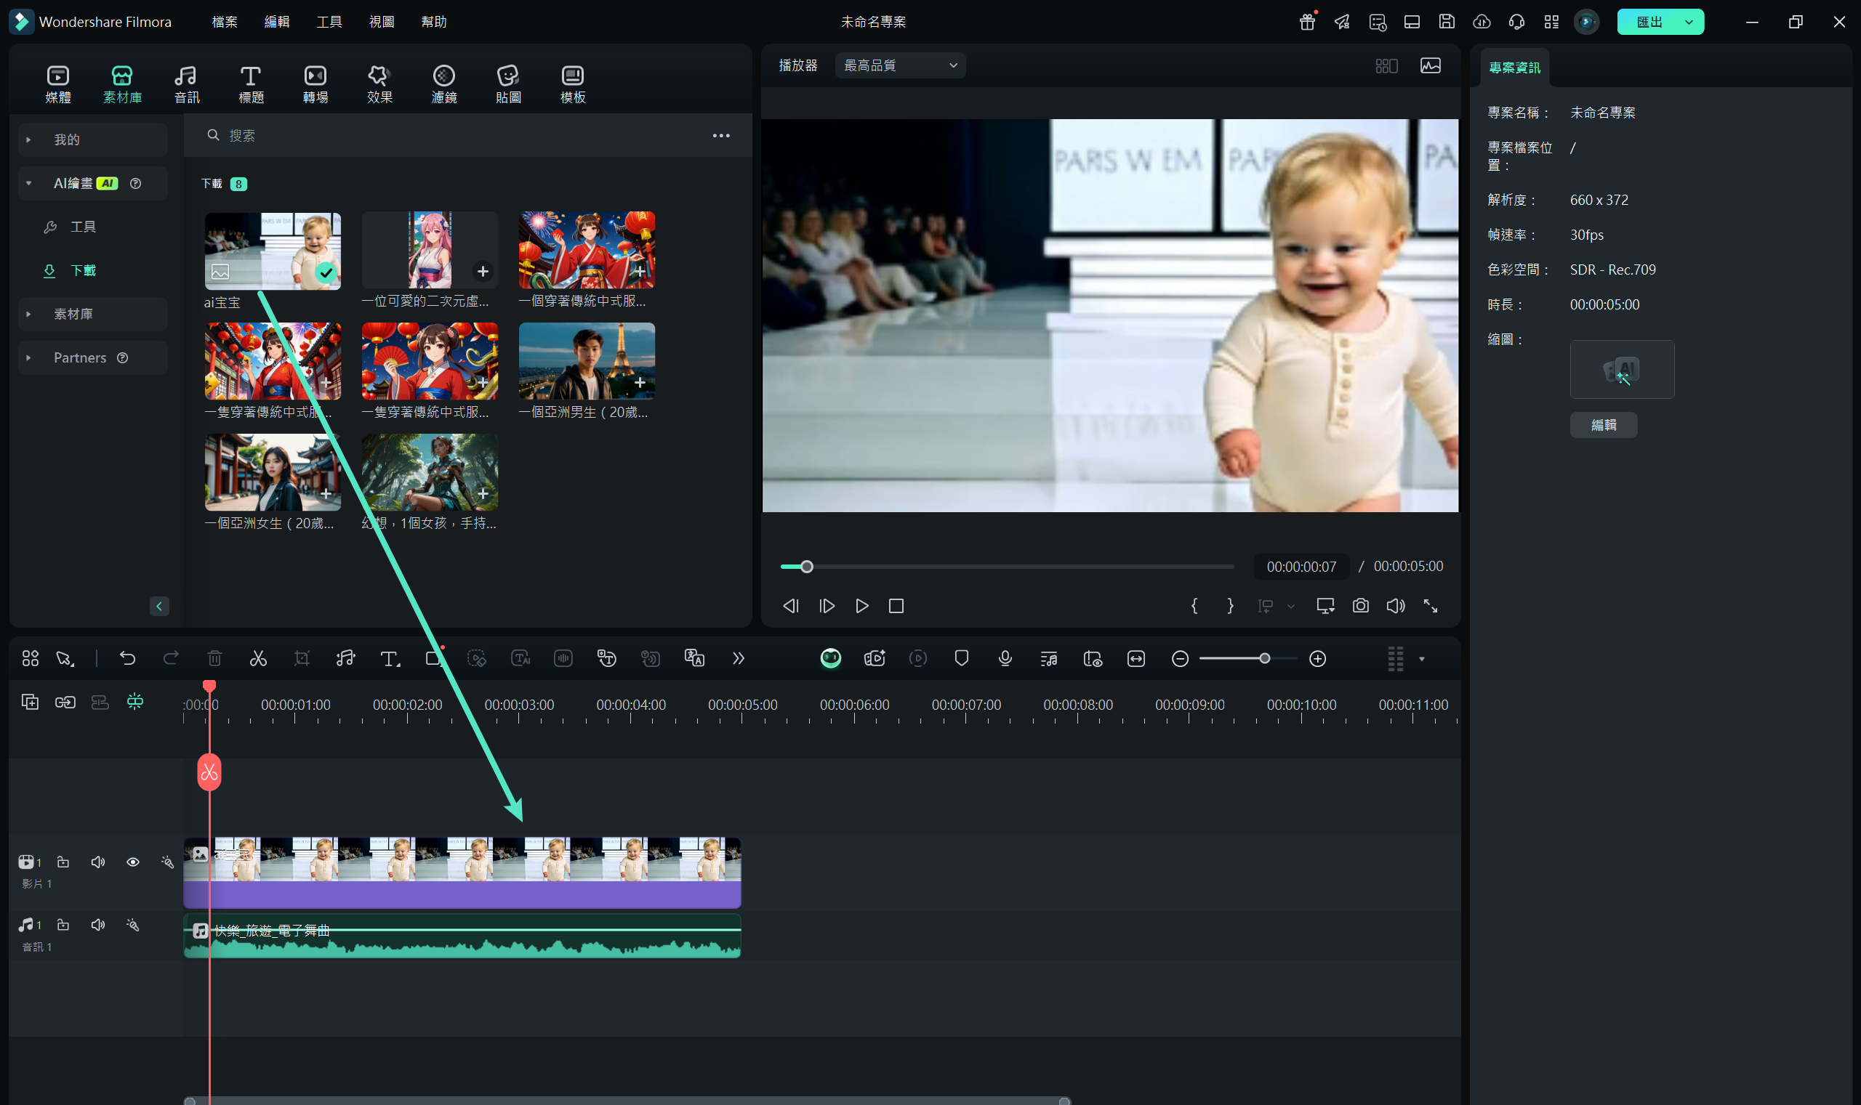This screenshot has height=1105, width=1861.
Task: Open the 最高品質 quality dropdown
Action: [900, 65]
